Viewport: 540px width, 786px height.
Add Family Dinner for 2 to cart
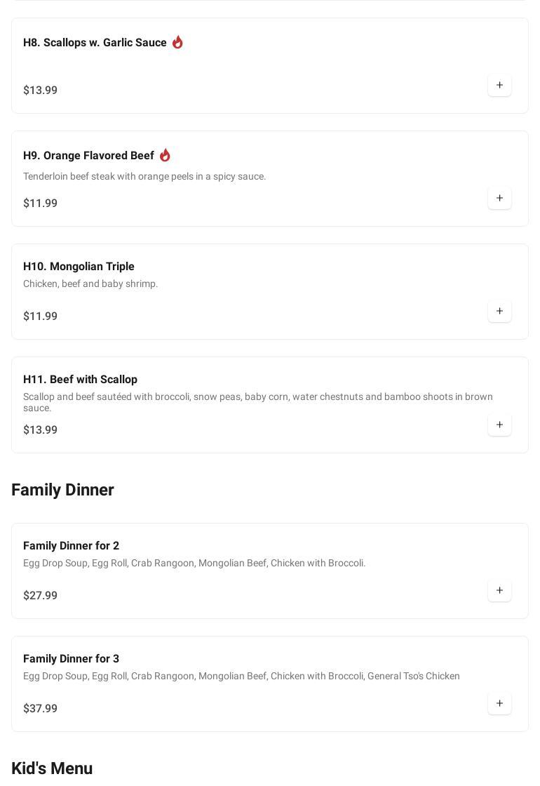click(499, 591)
